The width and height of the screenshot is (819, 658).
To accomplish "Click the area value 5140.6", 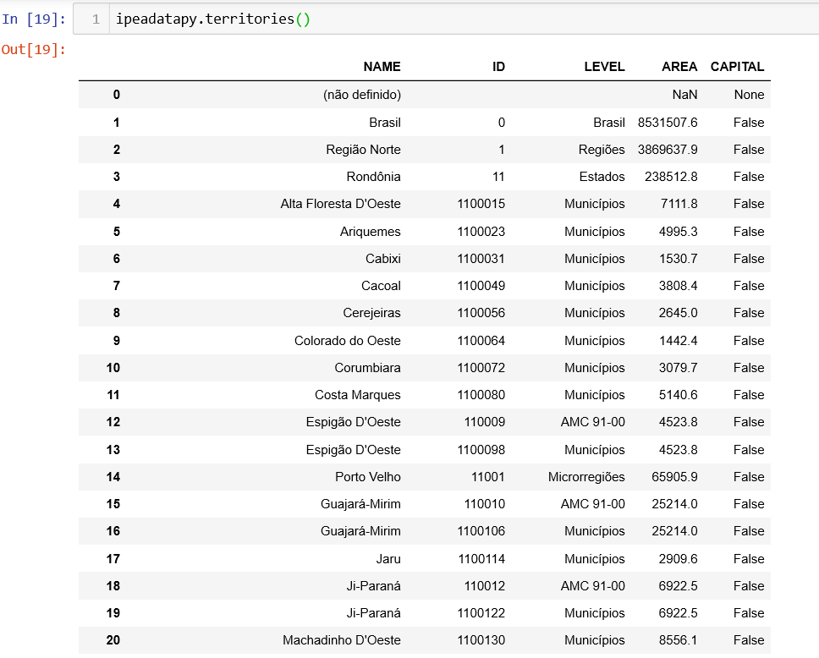I will [678, 395].
